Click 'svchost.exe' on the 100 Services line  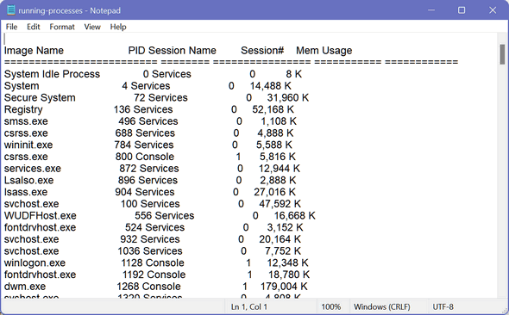point(31,204)
